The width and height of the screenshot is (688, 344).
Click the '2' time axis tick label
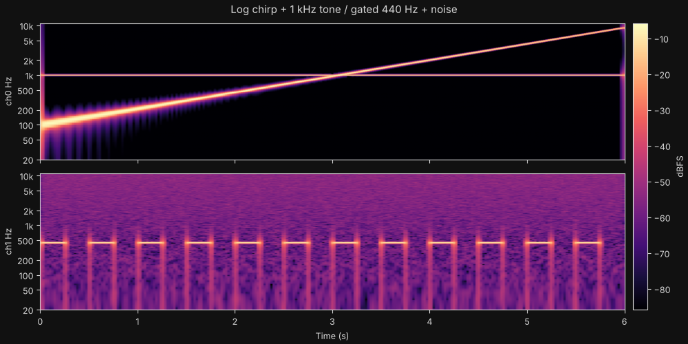235,322
